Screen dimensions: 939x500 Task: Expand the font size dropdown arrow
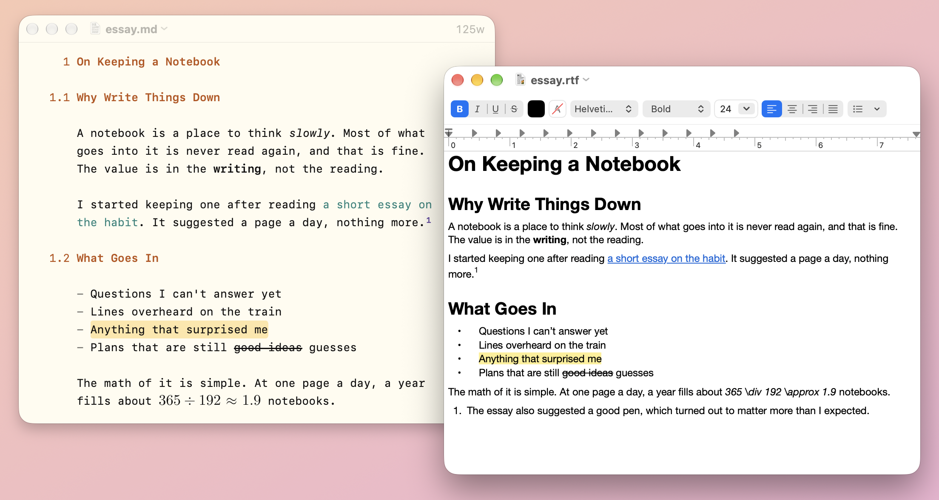tap(746, 109)
